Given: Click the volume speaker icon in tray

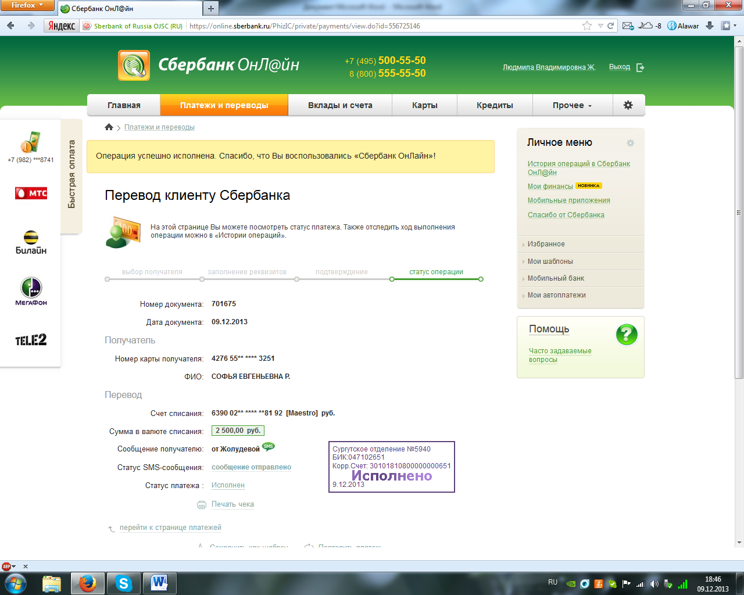Looking at the screenshot, I should pyautogui.click(x=654, y=585).
